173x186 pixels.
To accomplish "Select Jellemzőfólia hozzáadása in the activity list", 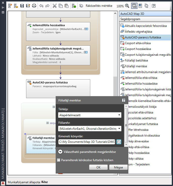I will pos(145,84).
